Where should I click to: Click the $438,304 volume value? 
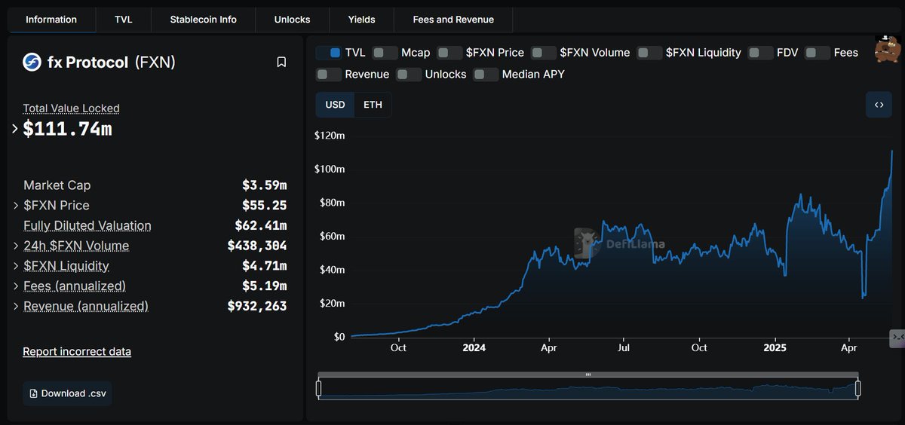(256, 246)
